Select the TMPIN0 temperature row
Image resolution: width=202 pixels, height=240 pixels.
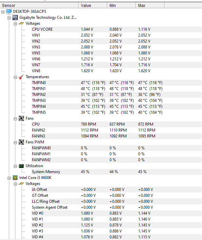[x=116, y=83]
